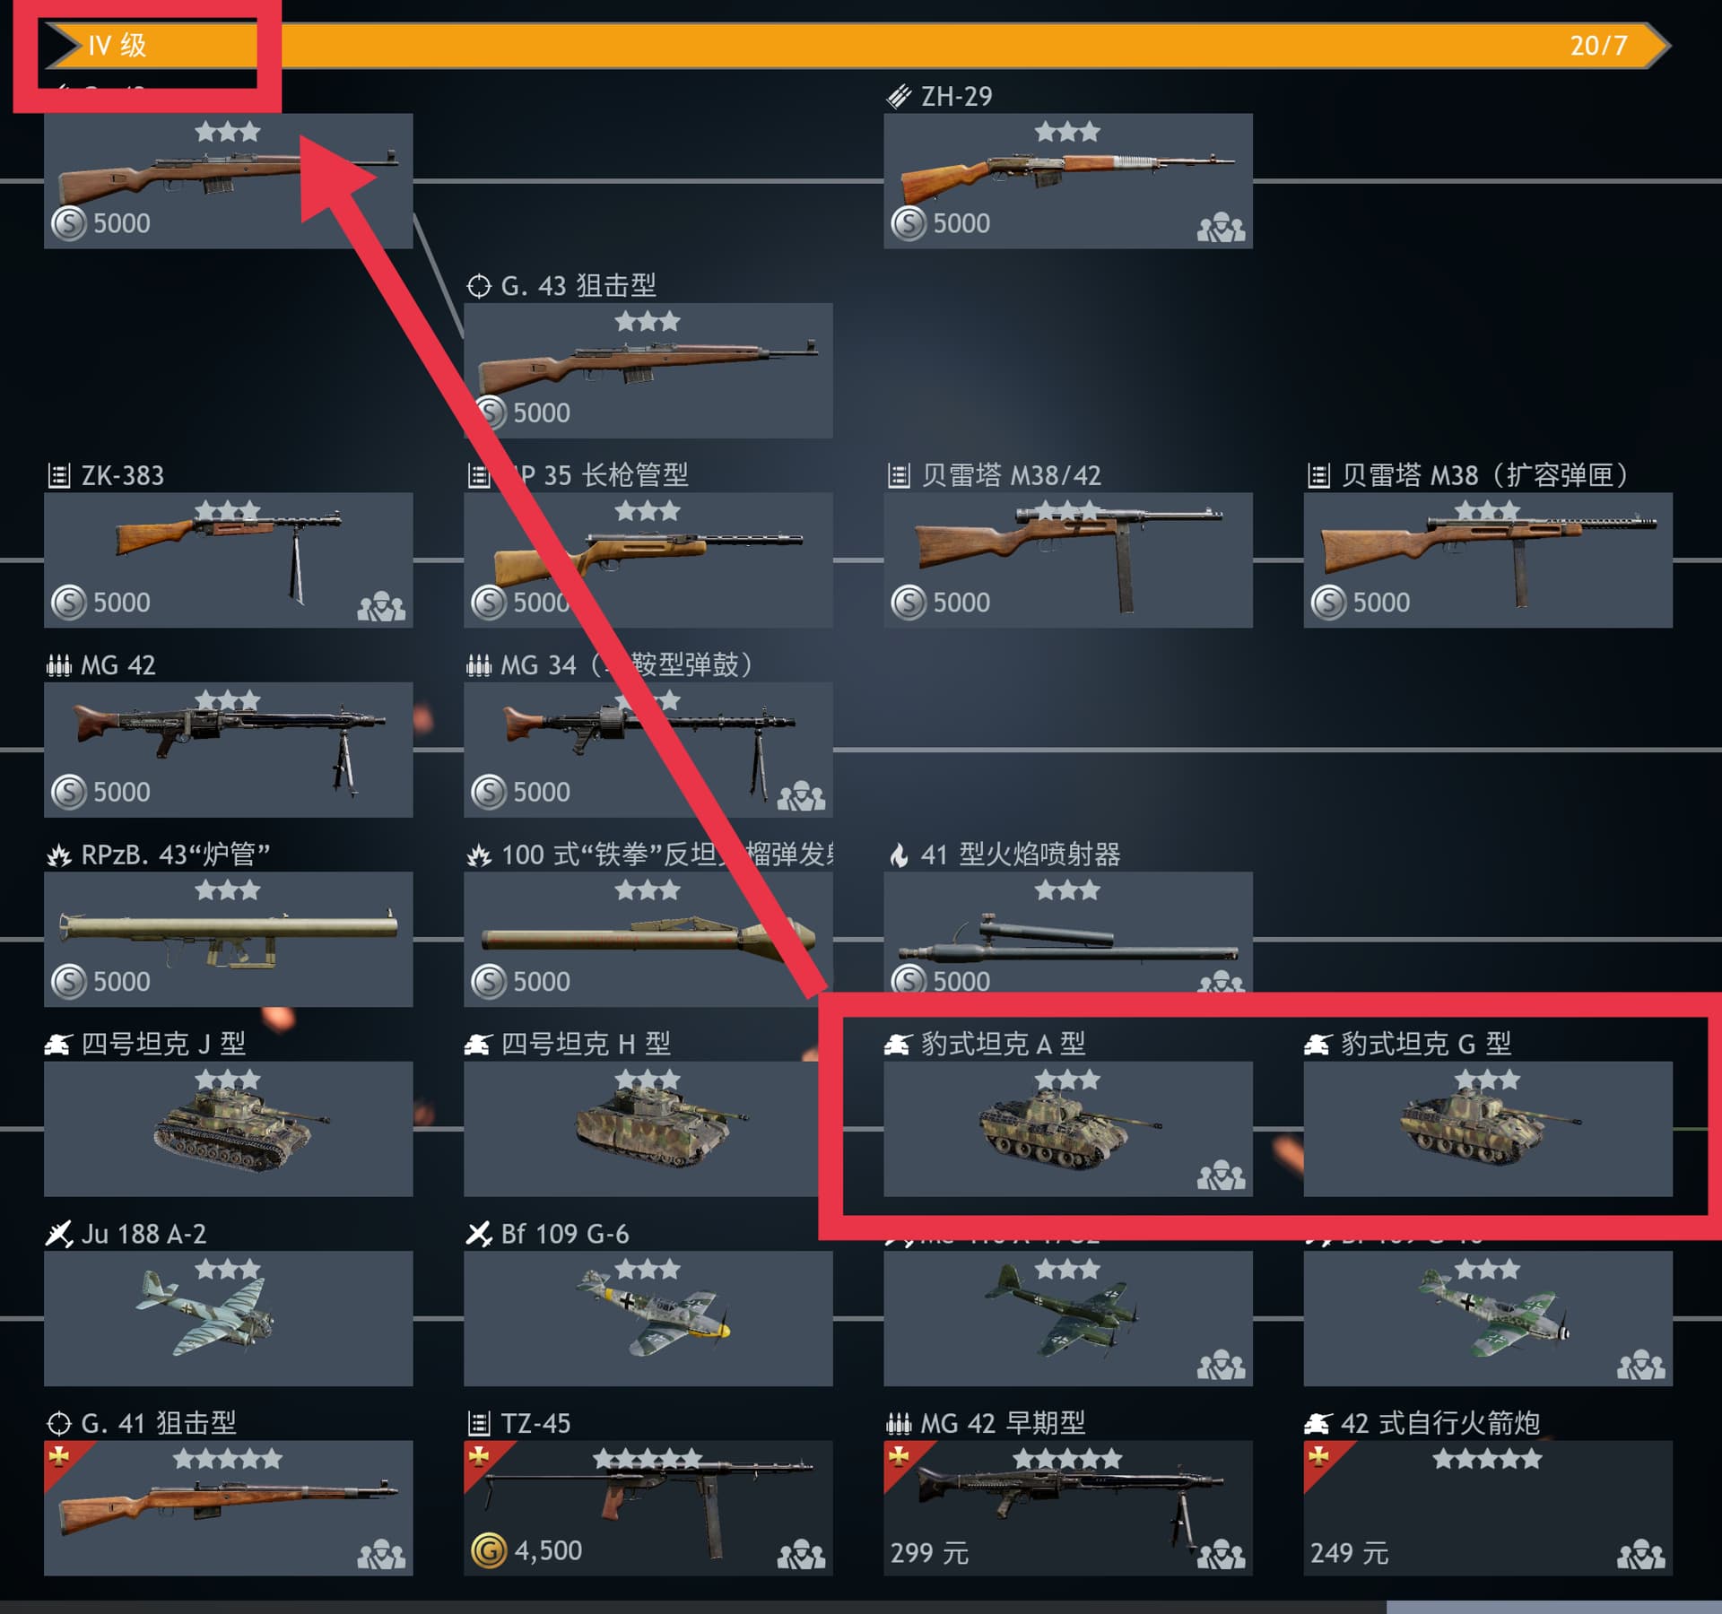Click the IV 级 tier header arrow
The width and height of the screenshot is (1722, 1614).
tap(63, 46)
